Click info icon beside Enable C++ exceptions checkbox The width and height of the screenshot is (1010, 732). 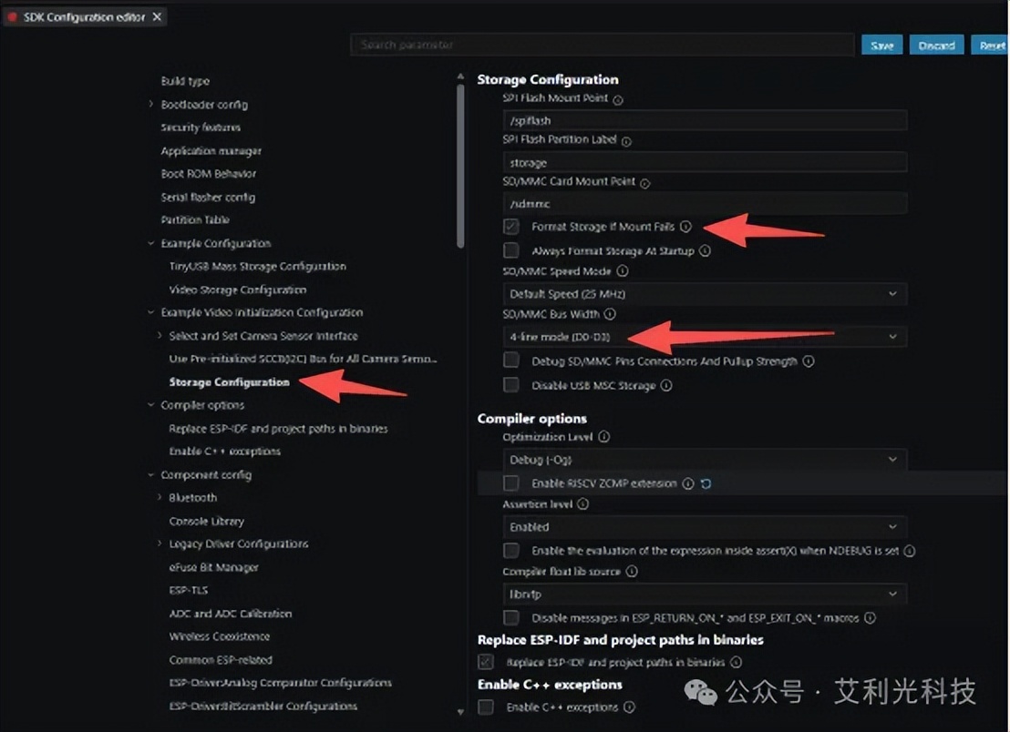(629, 707)
